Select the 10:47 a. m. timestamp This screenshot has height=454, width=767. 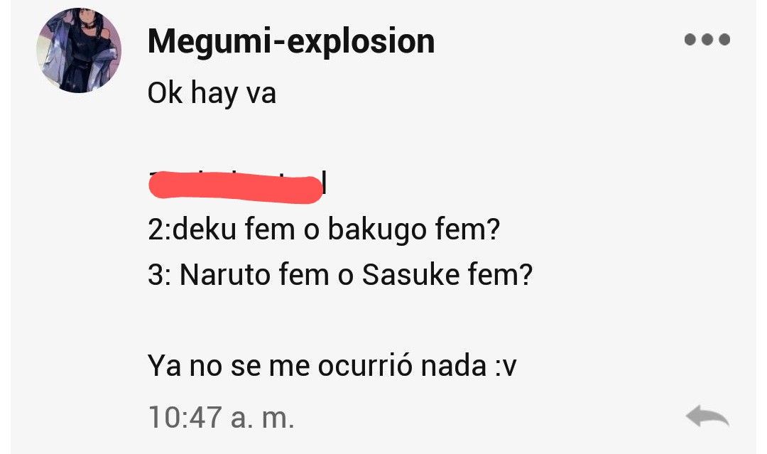(221, 417)
